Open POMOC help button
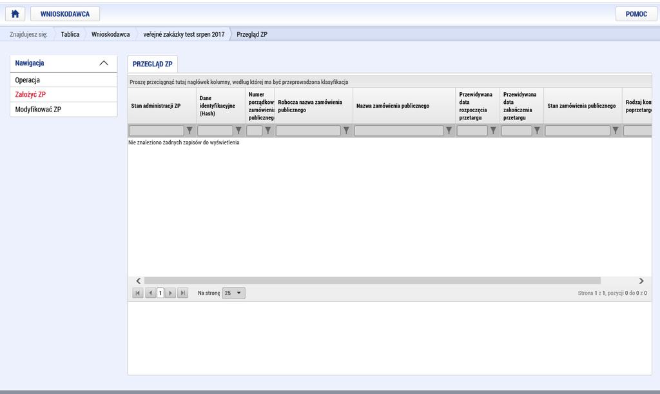This screenshot has height=394, width=660. click(636, 14)
